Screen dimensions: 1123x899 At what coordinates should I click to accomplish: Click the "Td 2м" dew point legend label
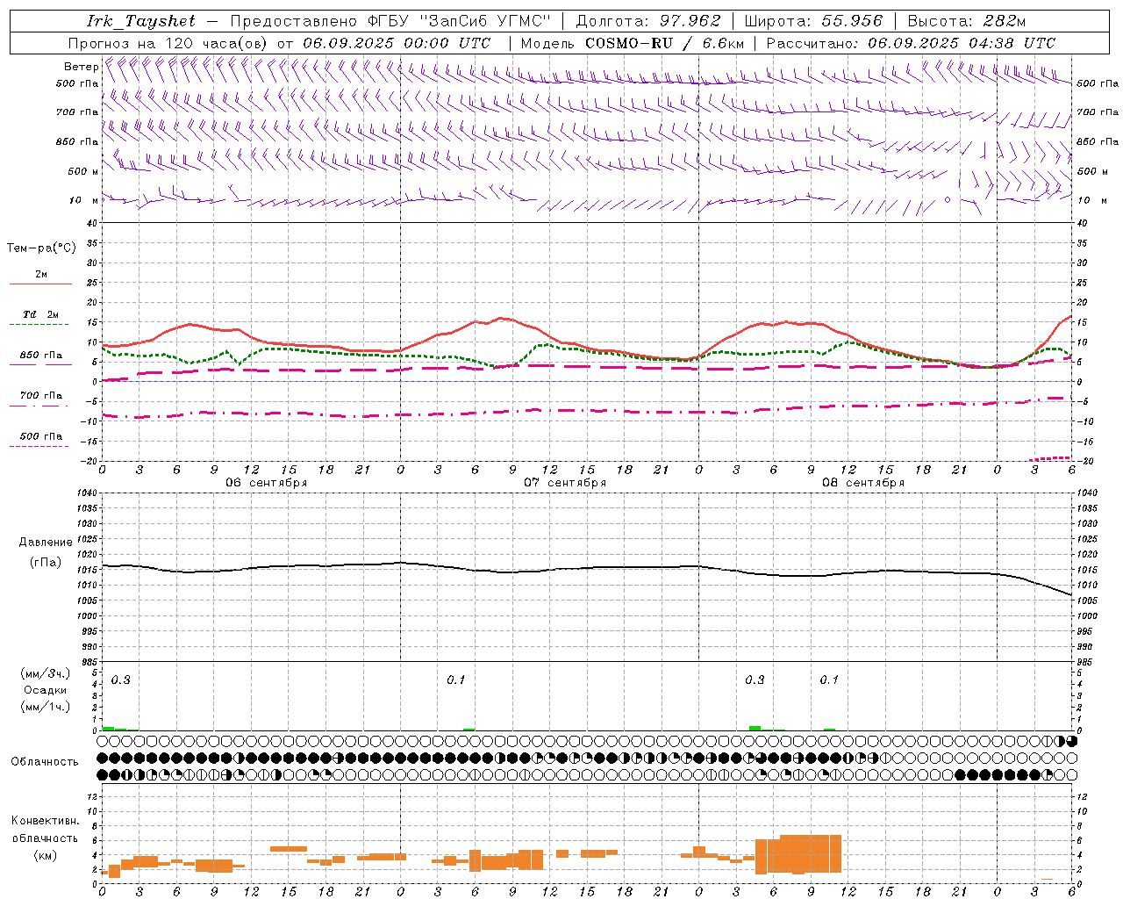tap(41, 314)
